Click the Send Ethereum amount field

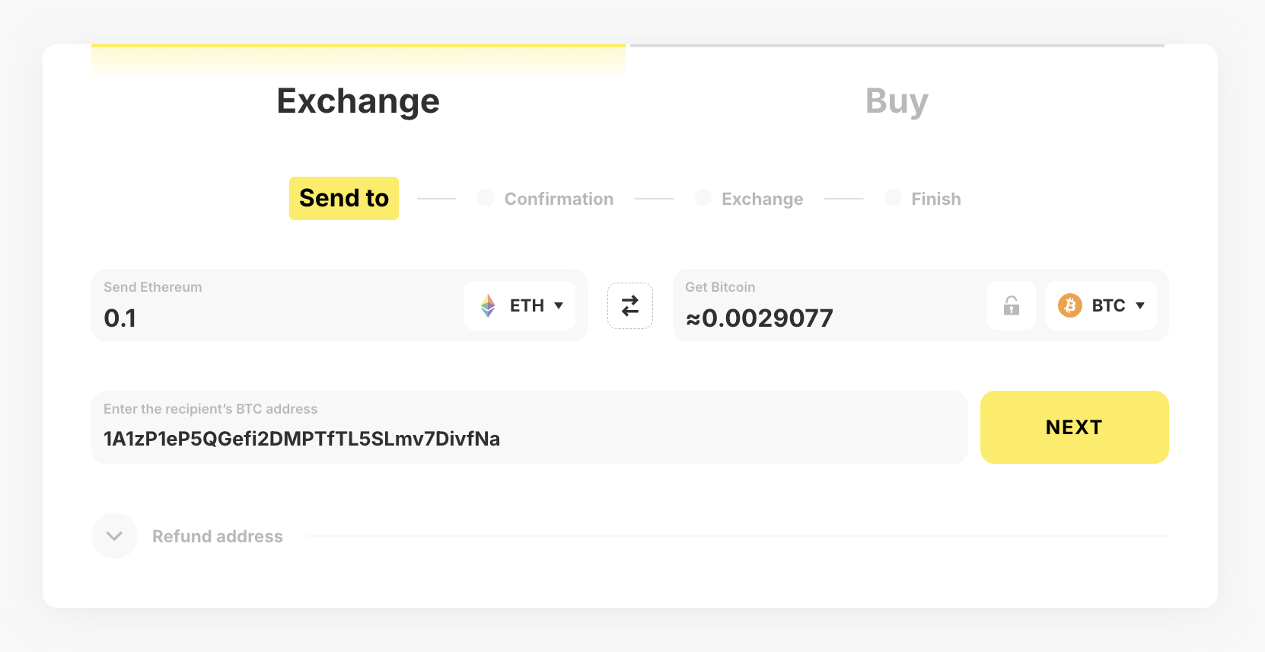click(x=274, y=318)
